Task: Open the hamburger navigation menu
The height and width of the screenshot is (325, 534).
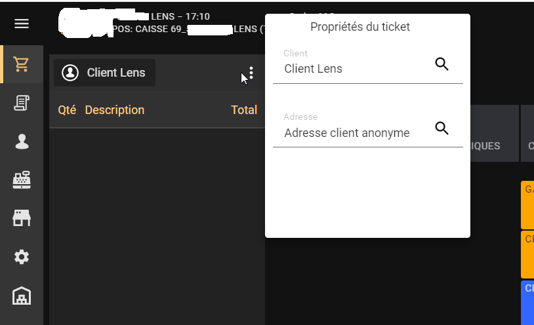Action: point(22,24)
